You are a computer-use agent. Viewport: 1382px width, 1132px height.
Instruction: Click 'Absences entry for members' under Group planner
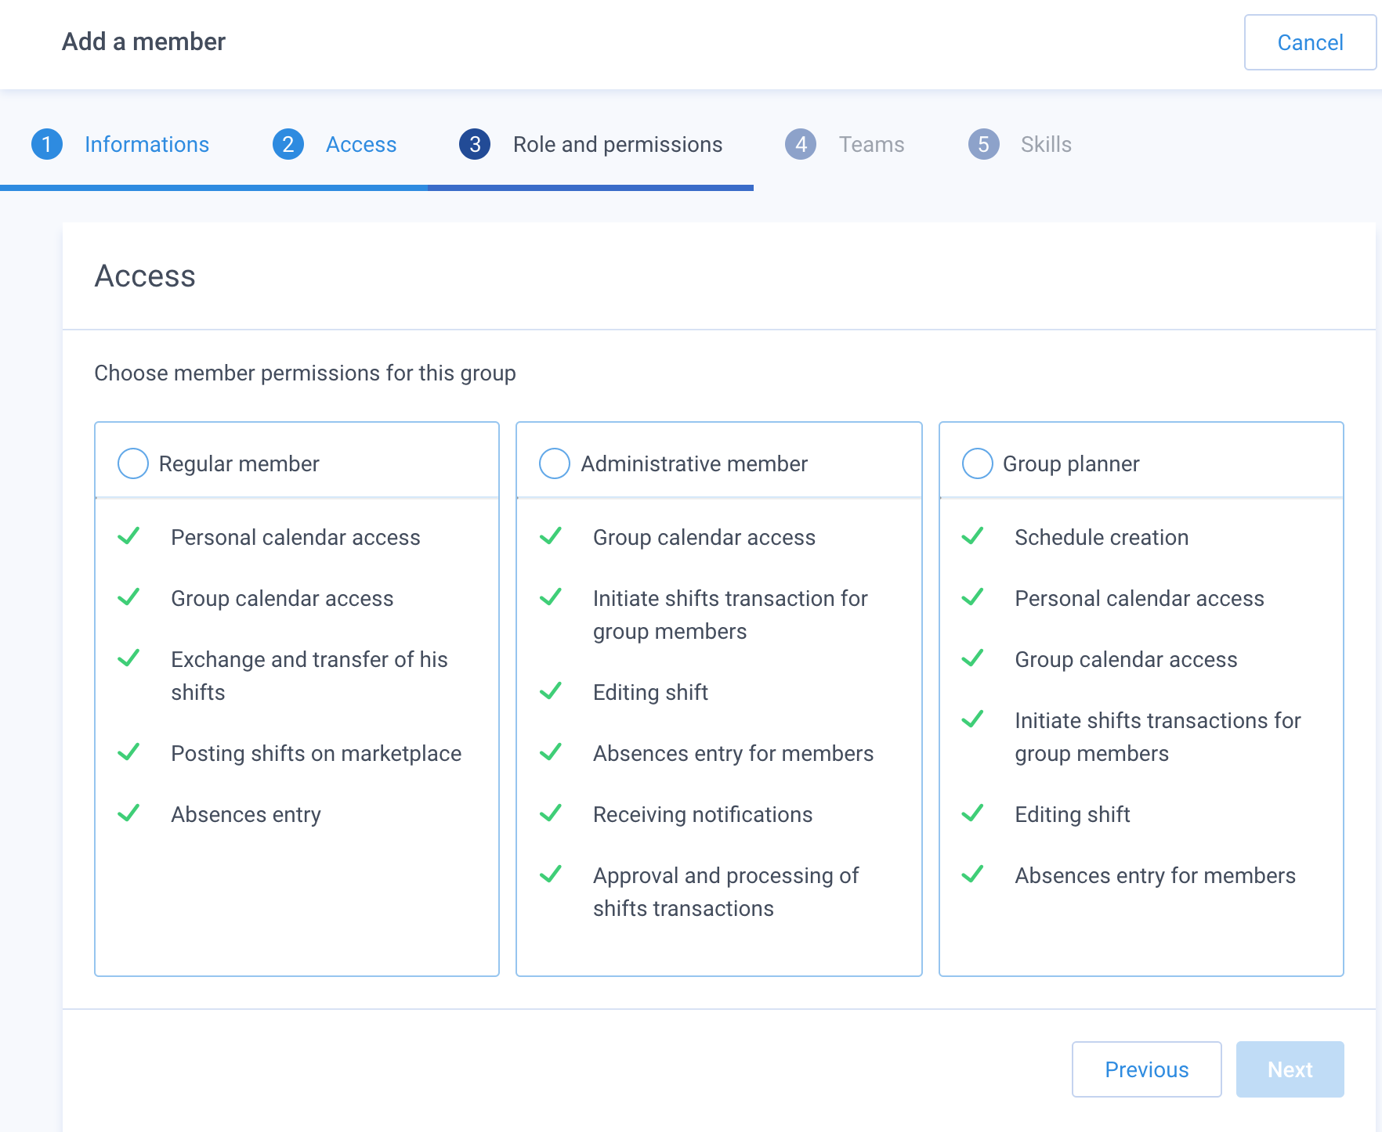1155,875
